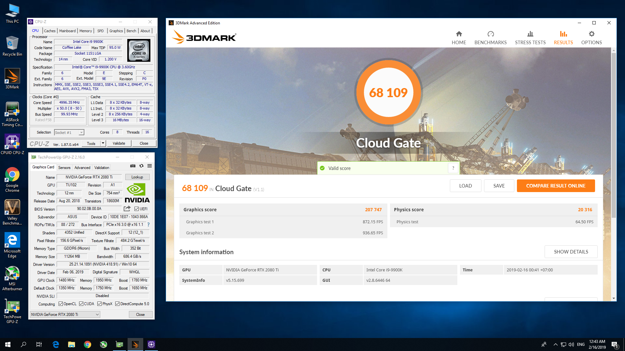Click the SAVE button in 3DMark
Image resolution: width=625 pixels, height=351 pixels.
[x=499, y=186]
